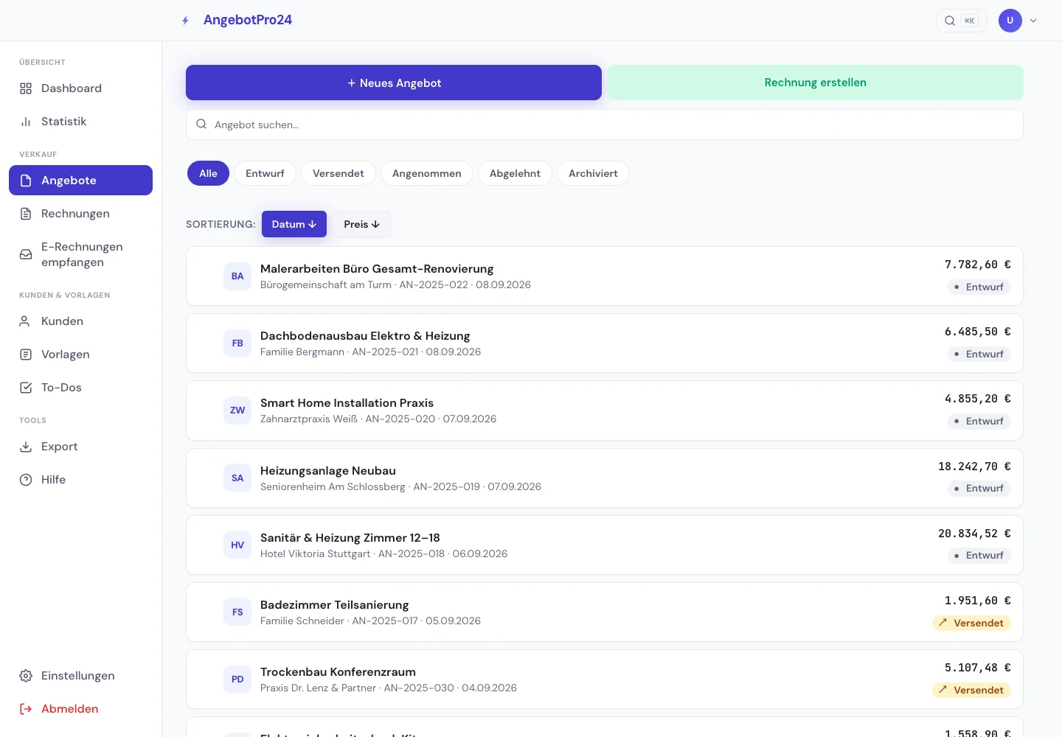Click the BA avatar badge

(x=237, y=276)
